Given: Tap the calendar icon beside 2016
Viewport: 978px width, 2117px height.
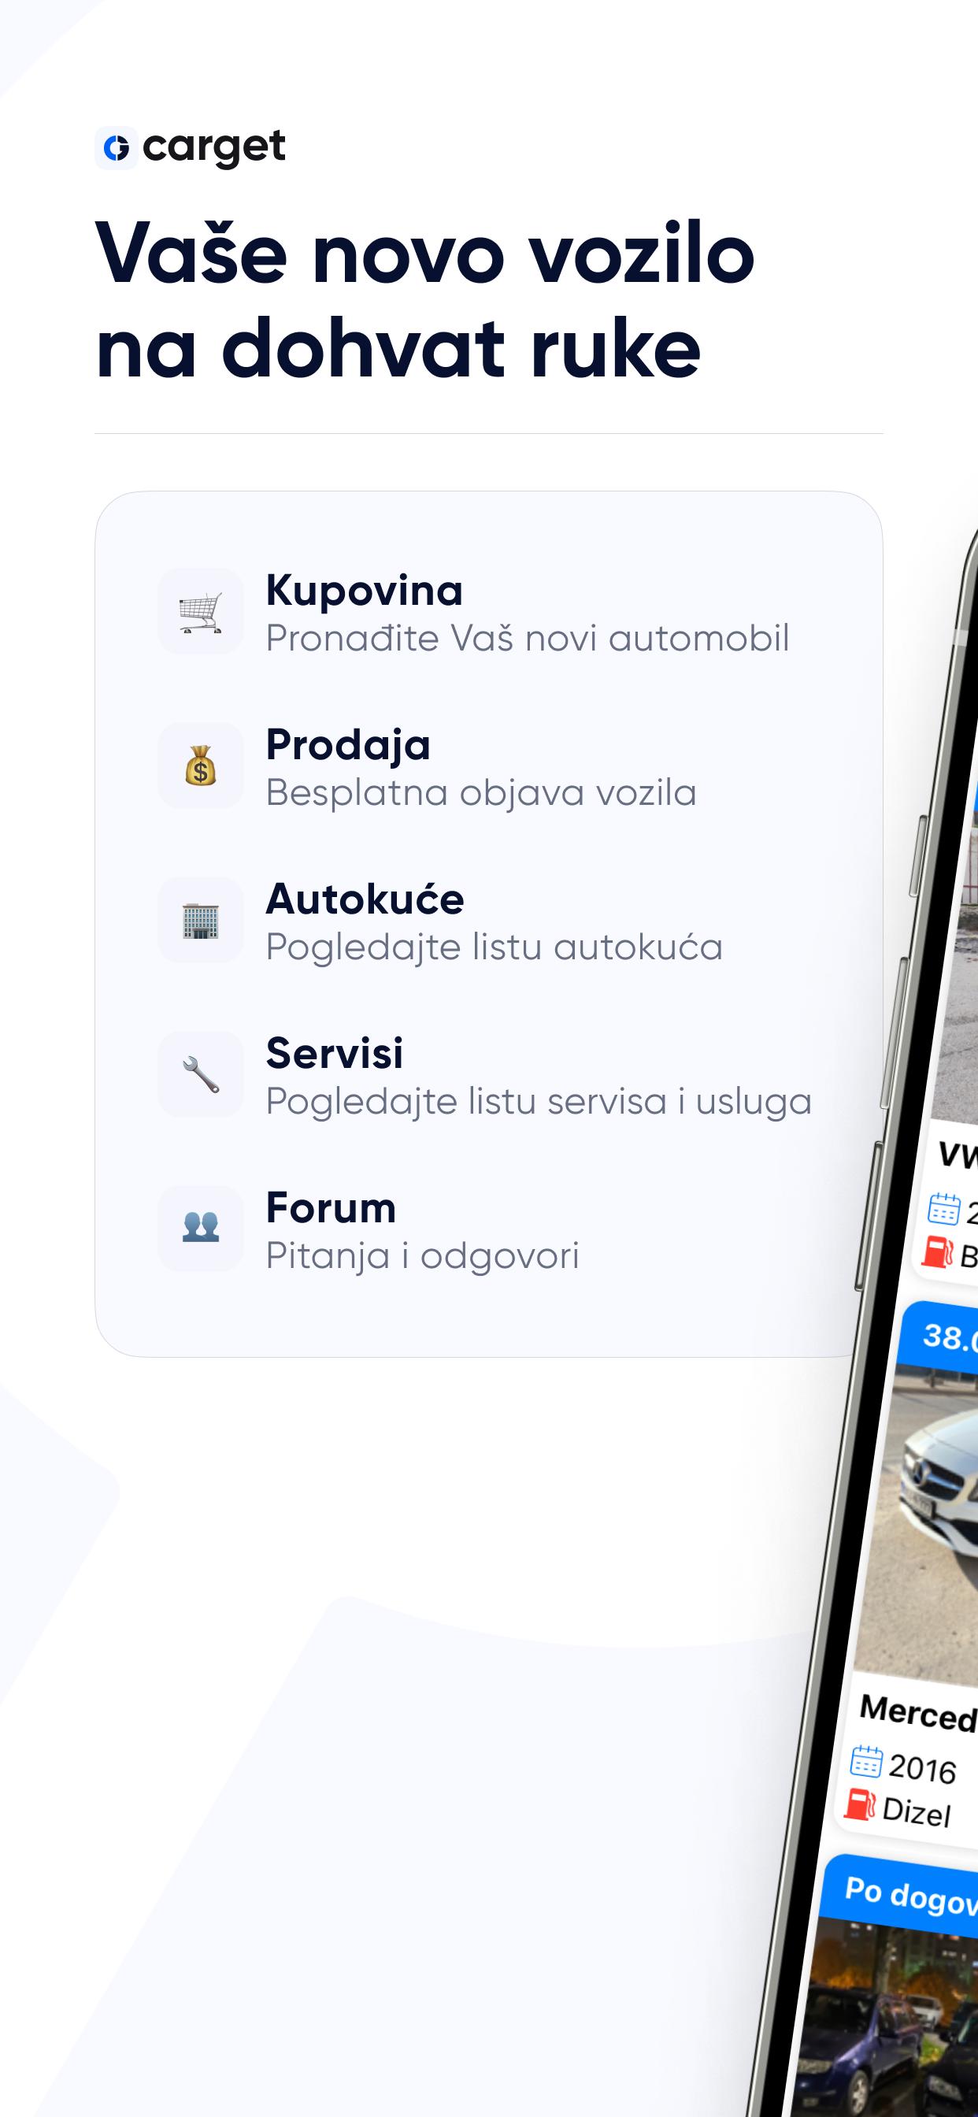Looking at the screenshot, I should point(865,1760).
